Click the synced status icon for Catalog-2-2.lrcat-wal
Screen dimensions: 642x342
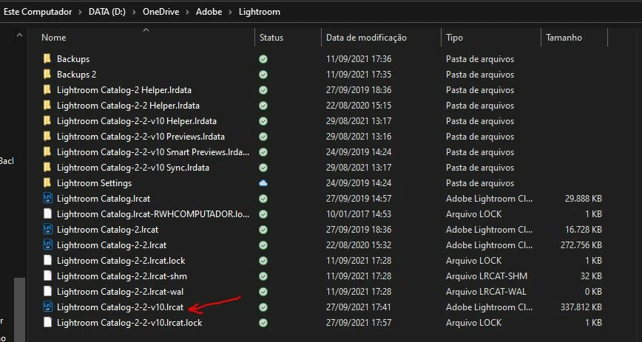click(x=263, y=292)
